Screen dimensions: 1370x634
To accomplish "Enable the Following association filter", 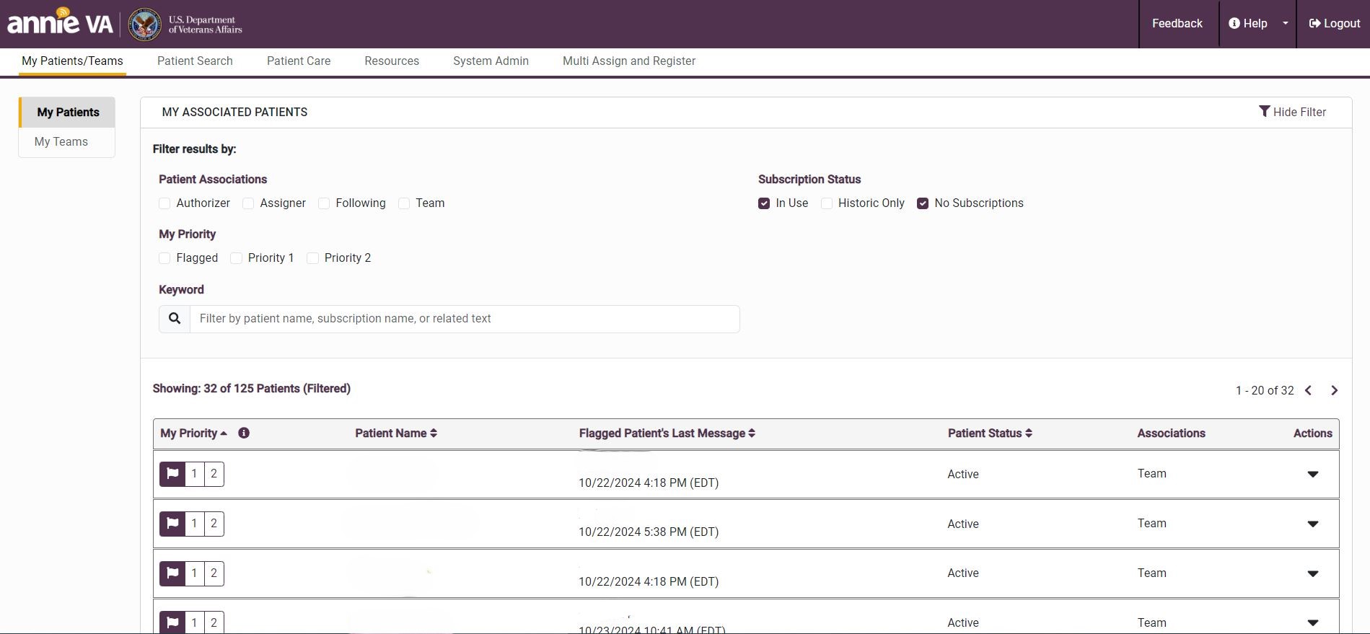I will (x=324, y=203).
